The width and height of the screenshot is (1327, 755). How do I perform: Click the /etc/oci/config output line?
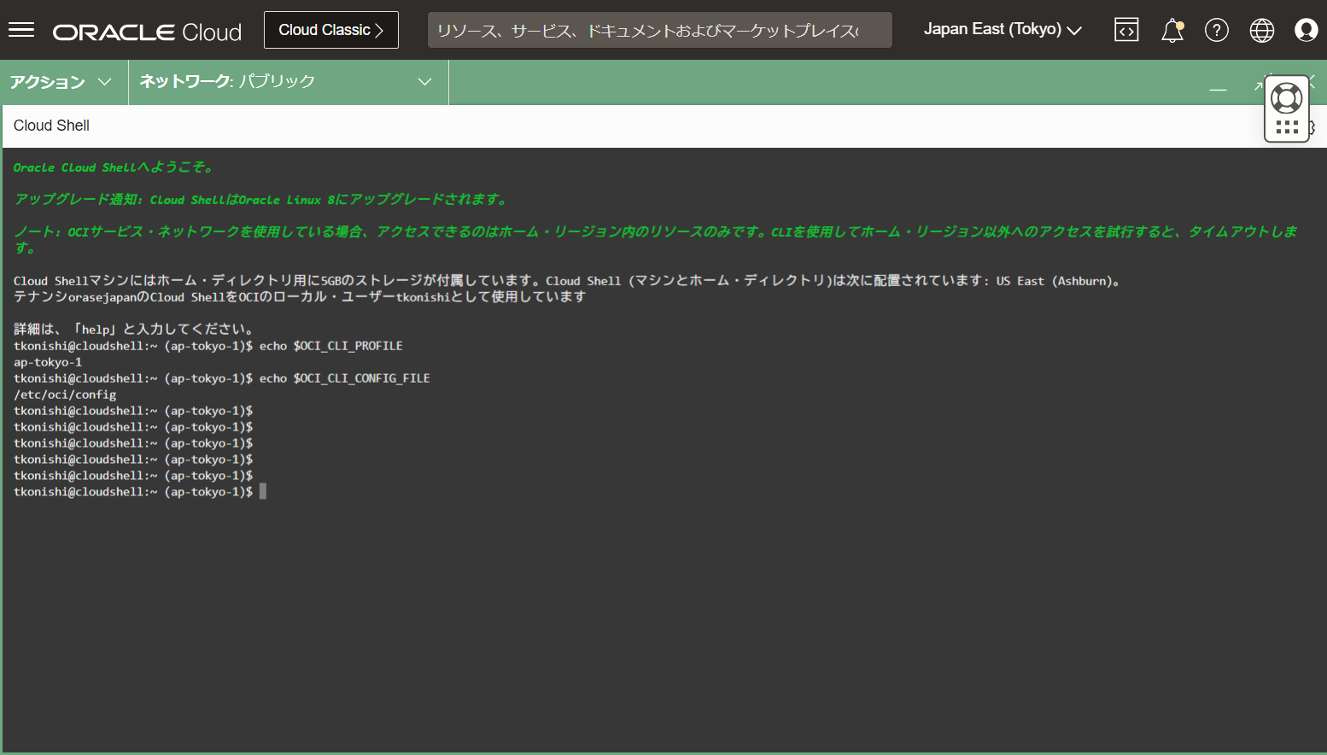tap(65, 395)
